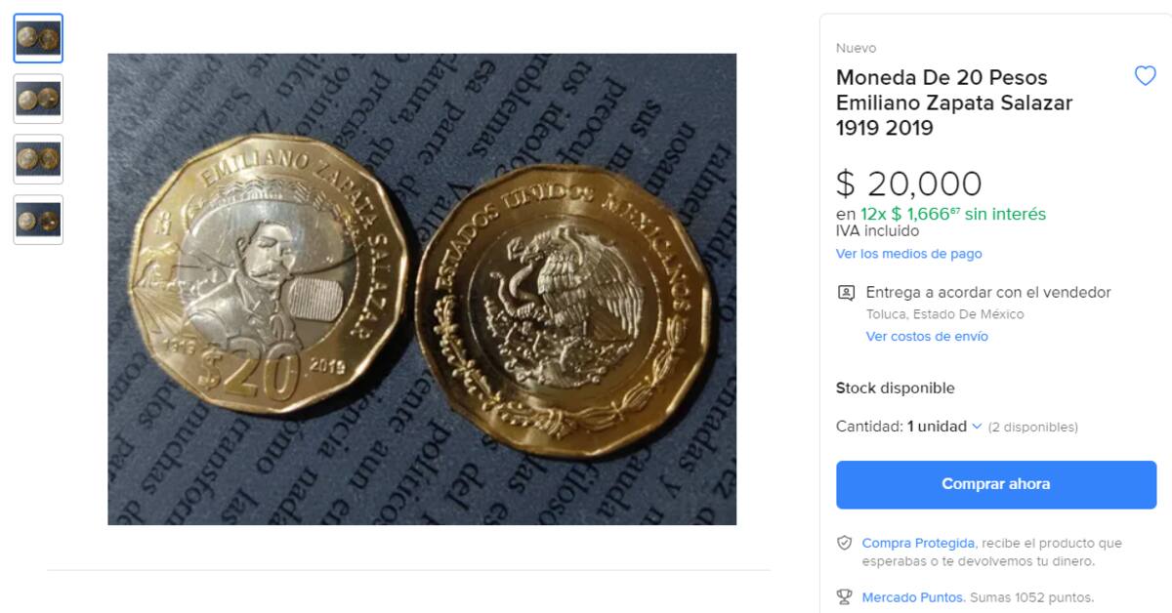Open the Mercado Puntos link

point(912,597)
